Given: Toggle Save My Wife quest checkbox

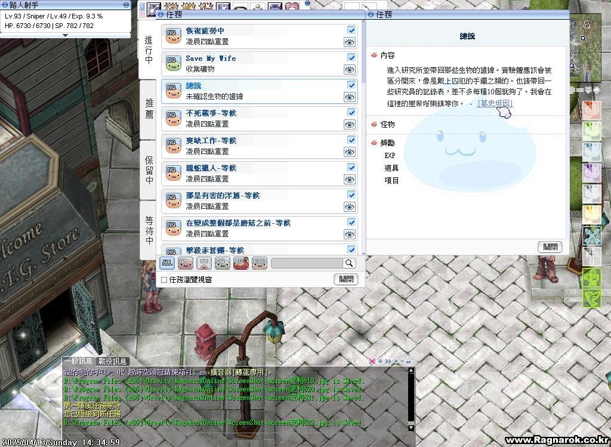Looking at the screenshot, I should pyautogui.click(x=351, y=57).
